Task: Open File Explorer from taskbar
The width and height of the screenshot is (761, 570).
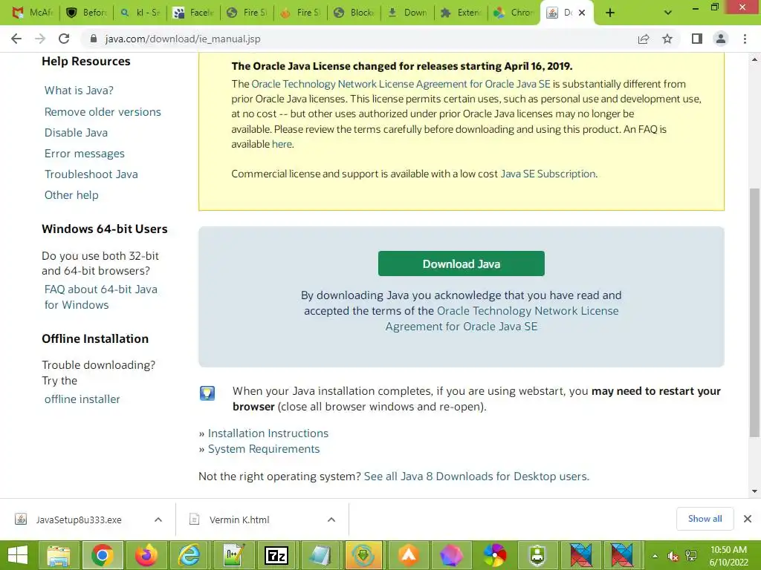Action: (58, 555)
